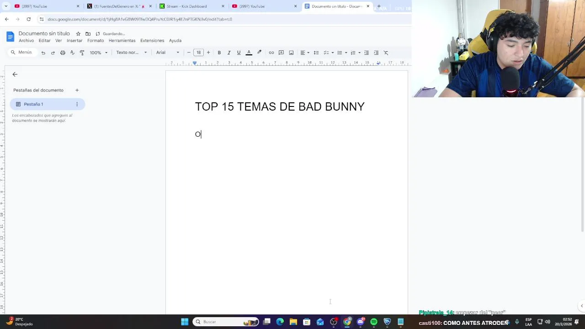Open the Windows Start menu

pyautogui.click(x=185, y=322)
